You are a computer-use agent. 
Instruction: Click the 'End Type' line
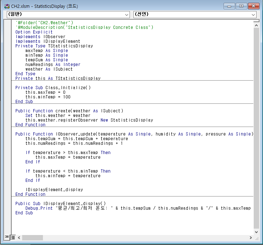coord(25,74)
